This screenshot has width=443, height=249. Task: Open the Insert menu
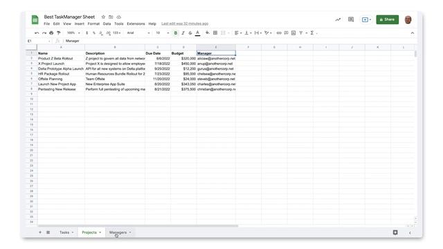80,24
